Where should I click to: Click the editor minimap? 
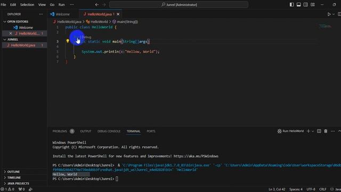[325, 26]
